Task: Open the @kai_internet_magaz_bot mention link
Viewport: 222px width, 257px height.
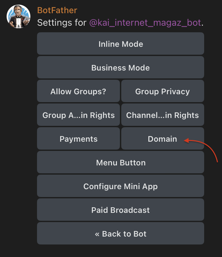Action: click(145, 23)
